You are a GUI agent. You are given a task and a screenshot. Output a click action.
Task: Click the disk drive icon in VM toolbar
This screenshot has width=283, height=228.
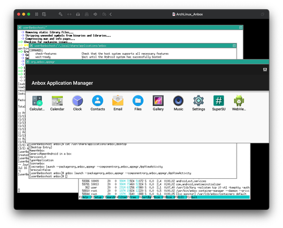coord(78,14)
